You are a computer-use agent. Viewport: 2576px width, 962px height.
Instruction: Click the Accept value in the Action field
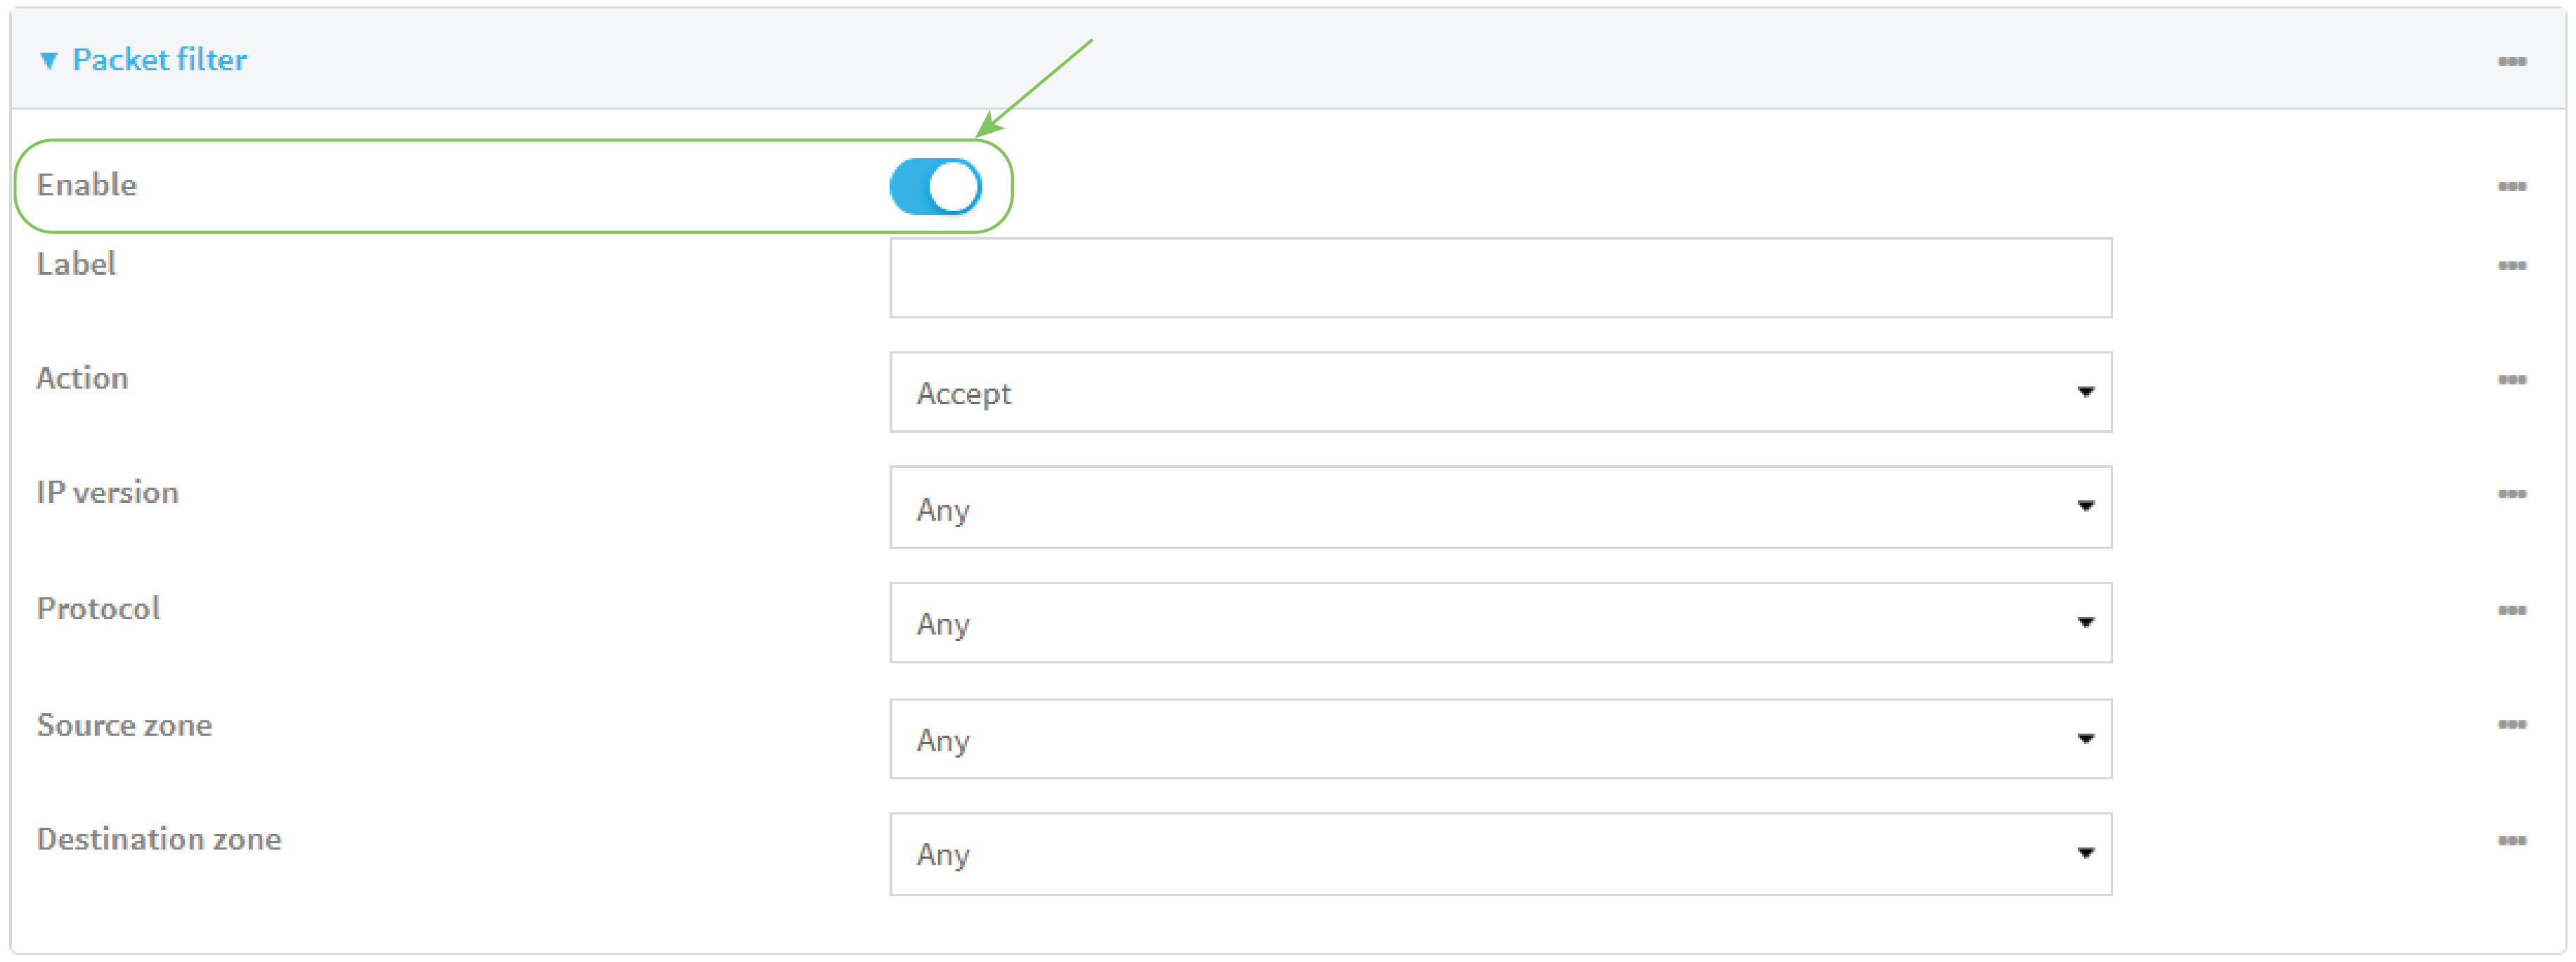tap(963, 393)
